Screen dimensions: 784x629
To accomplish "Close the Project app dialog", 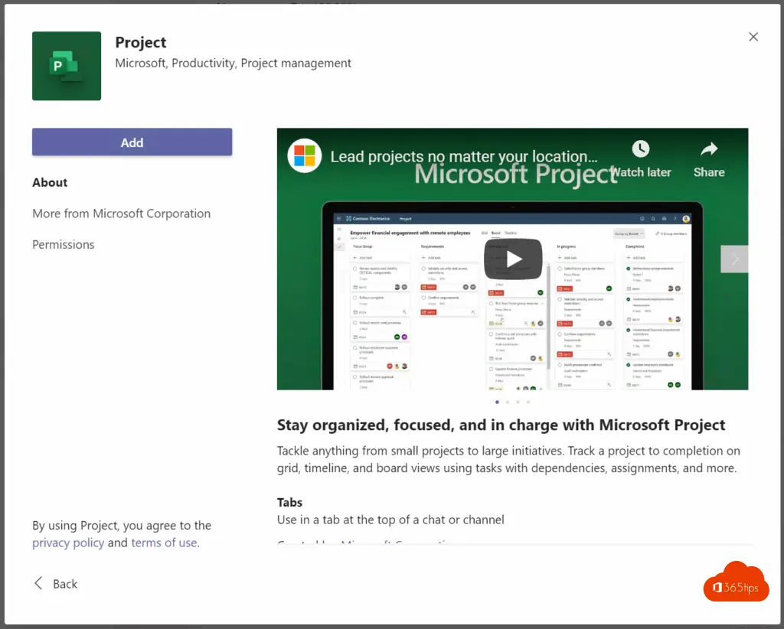I will 753,37.
